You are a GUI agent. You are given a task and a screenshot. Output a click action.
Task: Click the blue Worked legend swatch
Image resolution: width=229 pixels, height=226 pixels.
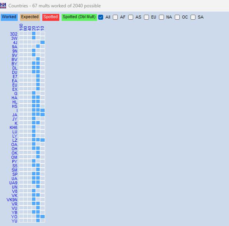point(9,17)
